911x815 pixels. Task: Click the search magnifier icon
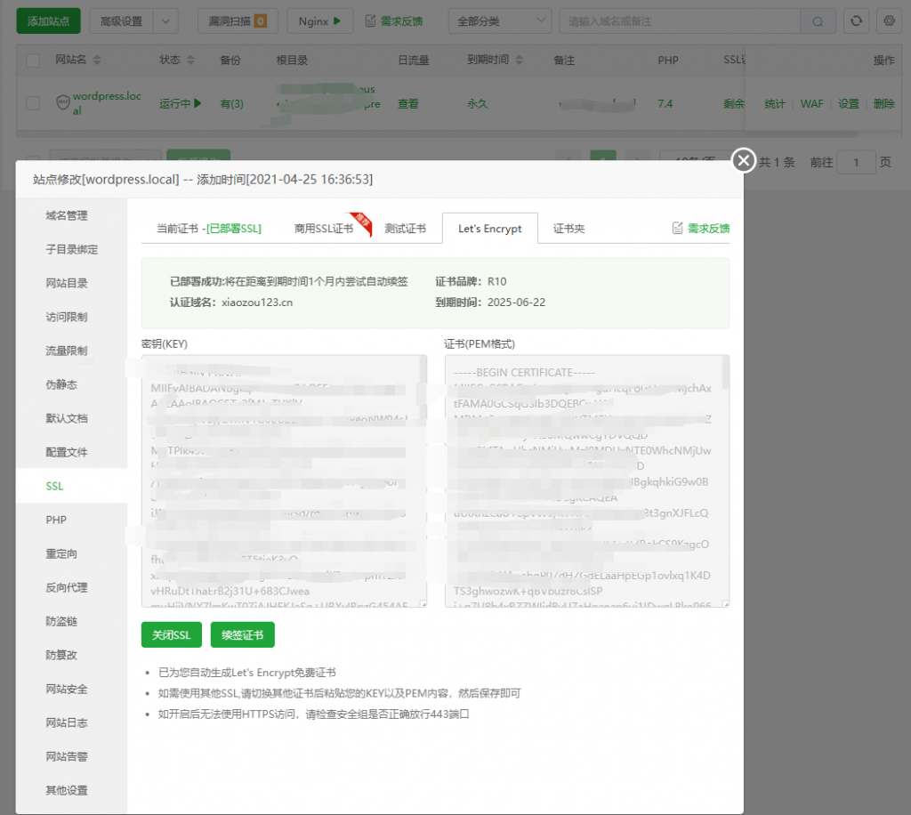[818, 21]
